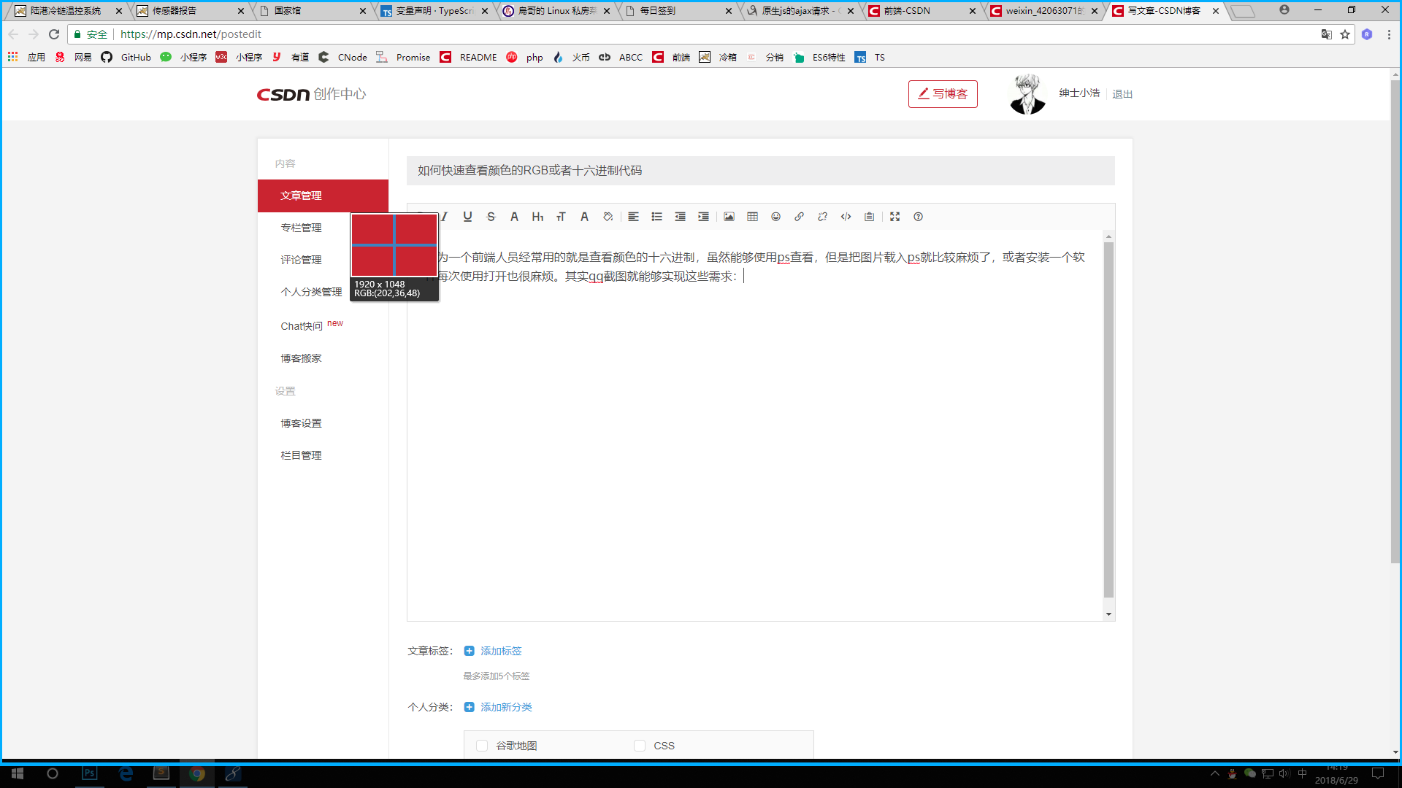Click the user avatar picture
This screenshot has width=1402, height=788.
1027,94
